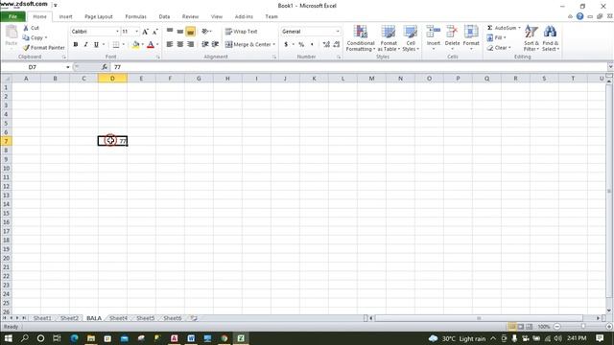Open the File tab
The height and width of the screenshot is (345, 614).
12,17
